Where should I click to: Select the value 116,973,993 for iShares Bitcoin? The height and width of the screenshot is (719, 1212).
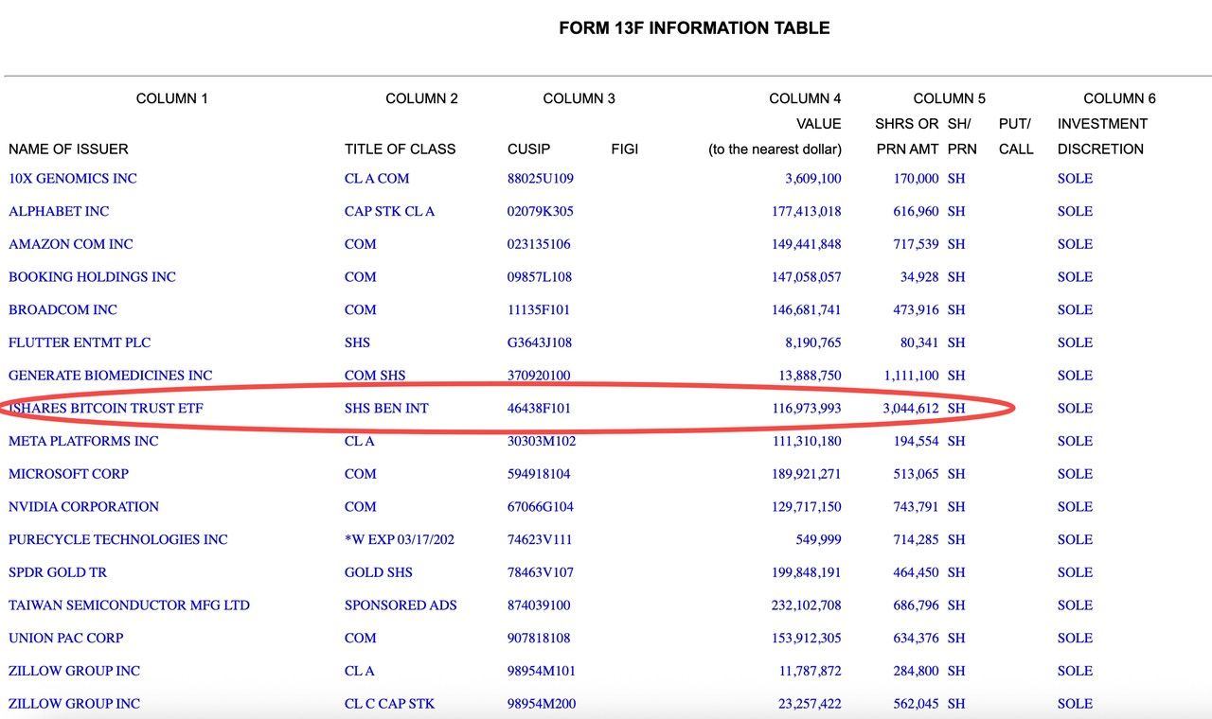click(806, 408)
